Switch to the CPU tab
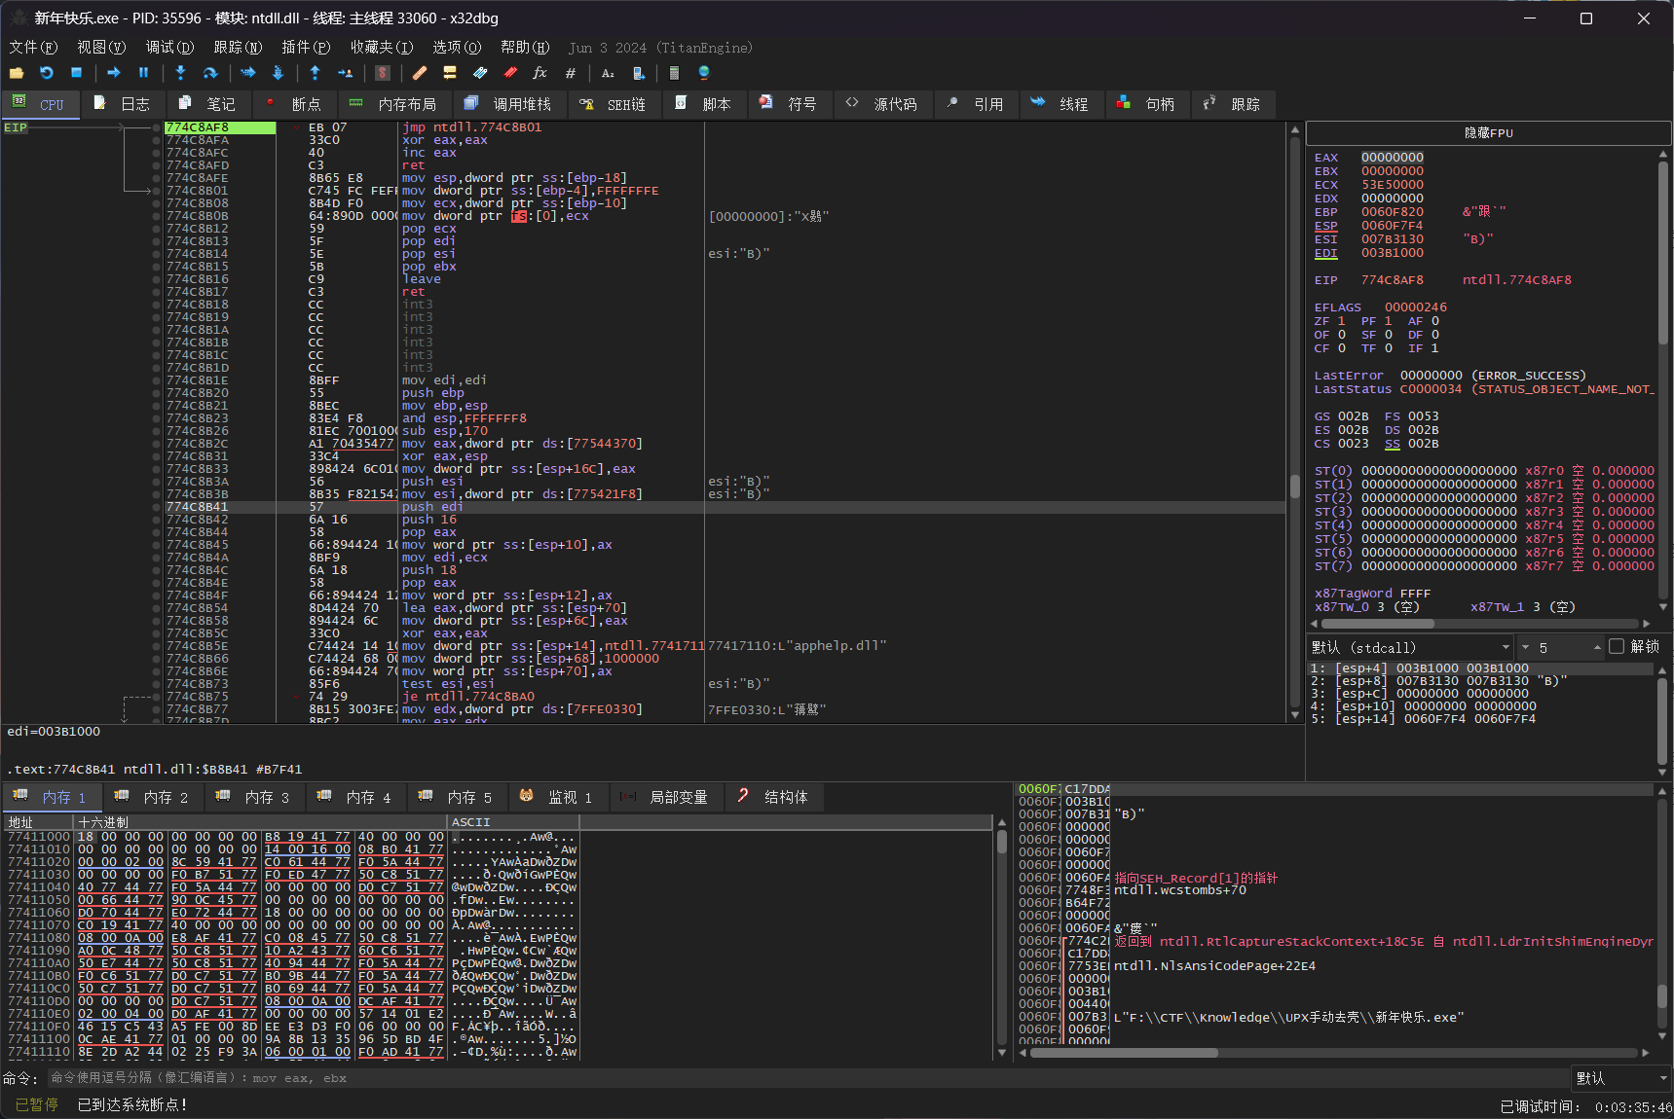1674x1119 pixels. 39,104
